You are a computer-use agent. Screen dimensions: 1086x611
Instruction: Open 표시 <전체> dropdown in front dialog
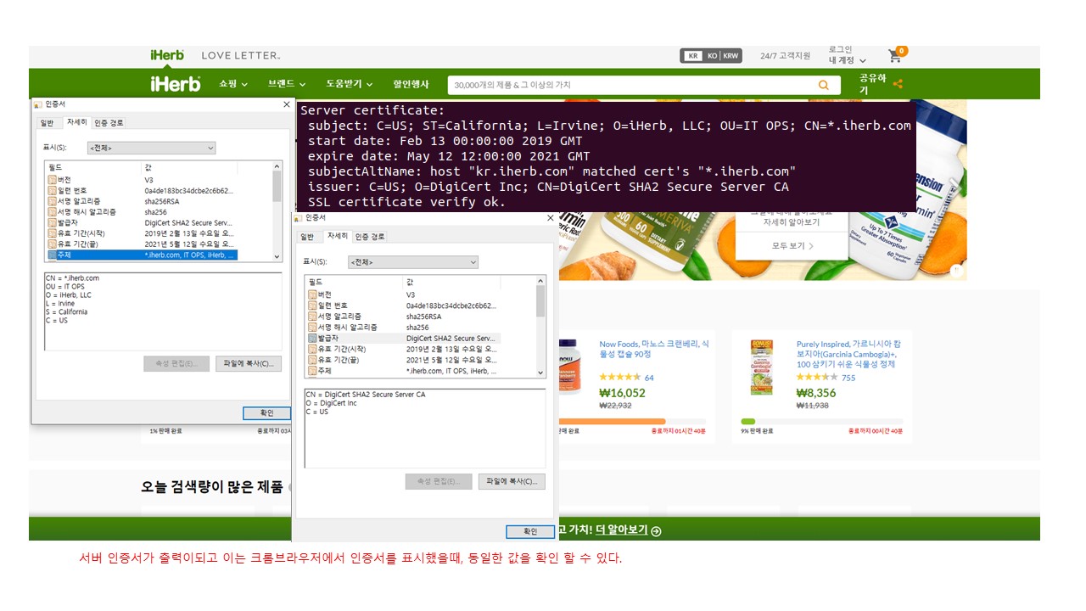(x=413, y=262)
